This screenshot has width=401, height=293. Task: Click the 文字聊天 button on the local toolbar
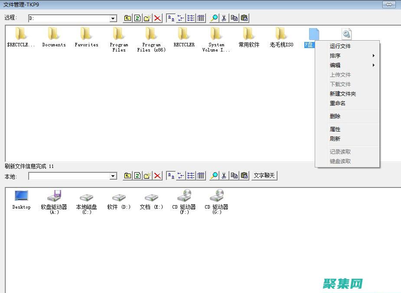click(264, 175)
